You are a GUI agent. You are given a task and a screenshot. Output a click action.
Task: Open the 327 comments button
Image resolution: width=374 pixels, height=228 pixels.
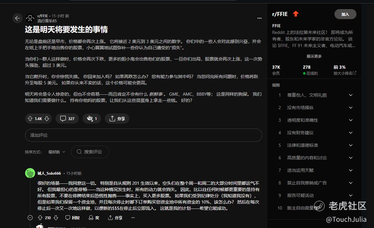[x=67, y=119]
